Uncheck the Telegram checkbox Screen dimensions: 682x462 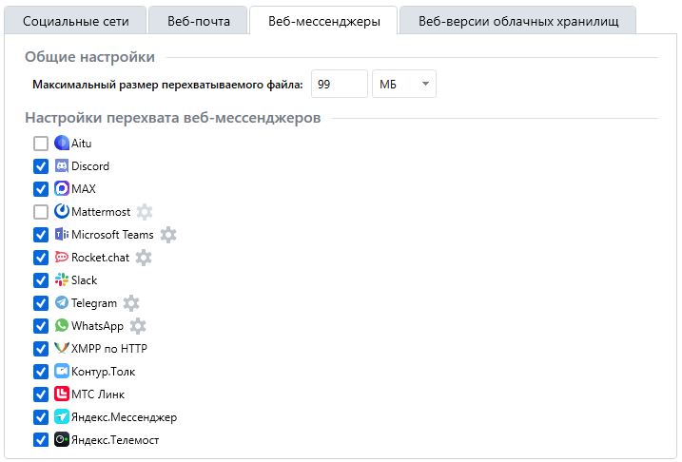coord(41,303)
